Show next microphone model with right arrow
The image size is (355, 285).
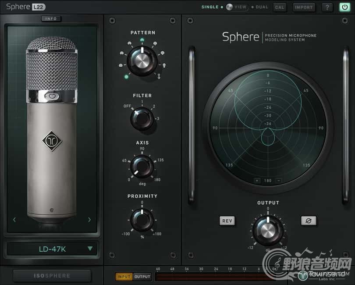click(89, 220)
